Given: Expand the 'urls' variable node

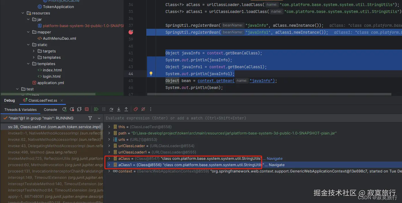Looking at the screenshot, I should [109, 139].
